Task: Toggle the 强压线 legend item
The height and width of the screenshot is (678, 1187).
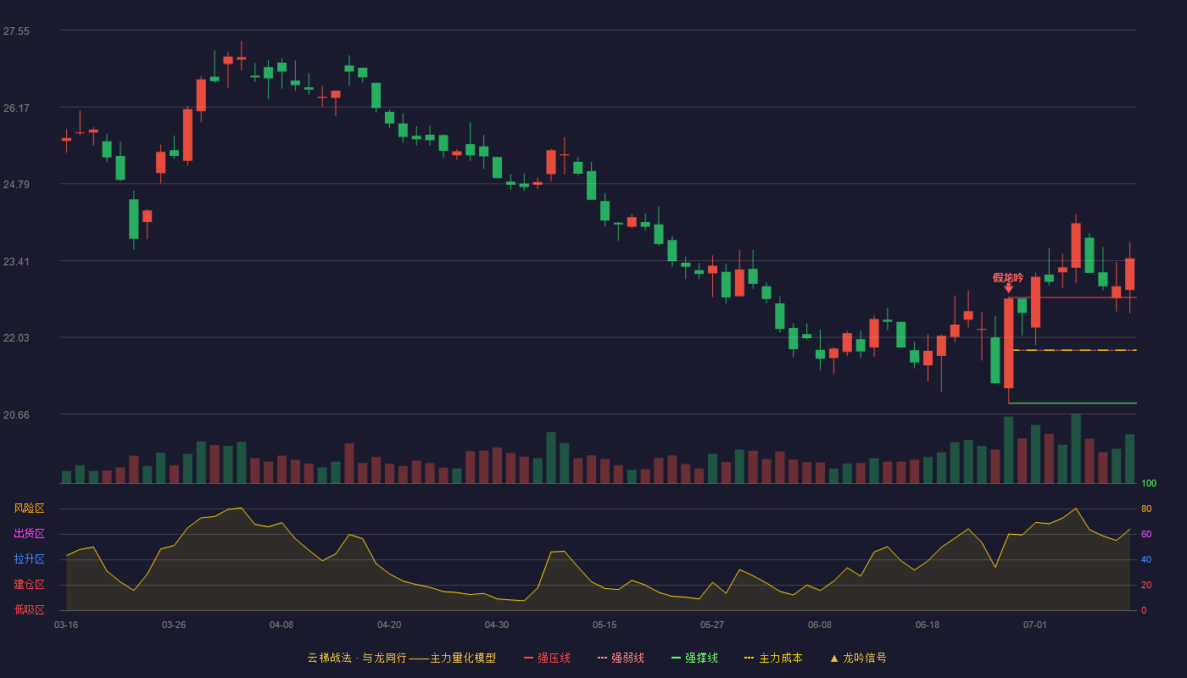Action: pyautogui.click(x=547, y=658)
